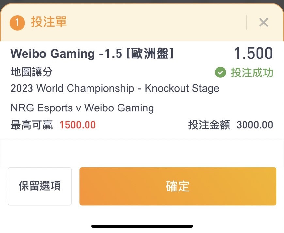Open the NRG Esports v Weibo Gaming match
The width and height of the screenshot is (284, 233).
coord(82,108)
